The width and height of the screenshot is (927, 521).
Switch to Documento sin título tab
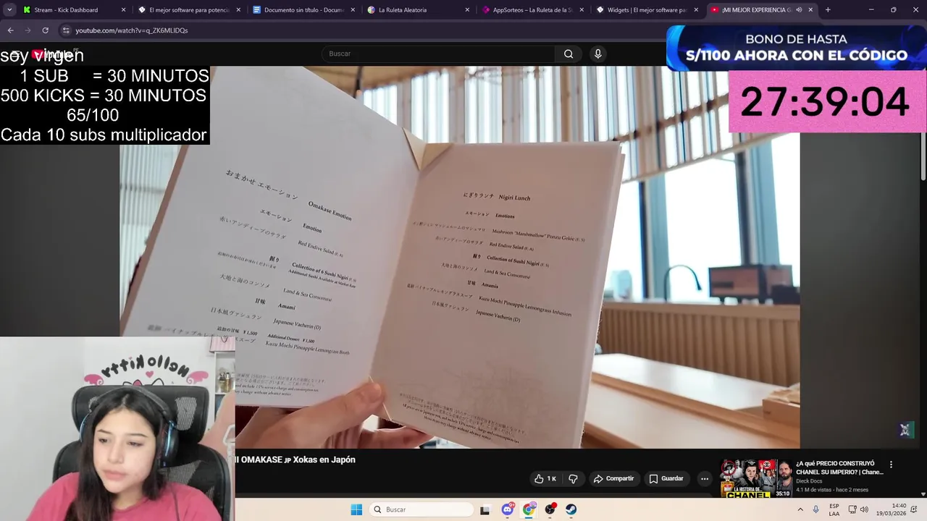pyautogui.click(x=305, y=10)
